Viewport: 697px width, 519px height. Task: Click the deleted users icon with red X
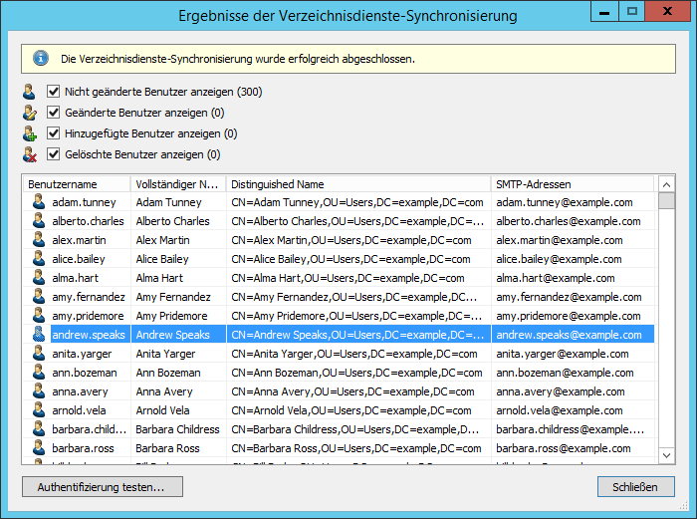30,154
